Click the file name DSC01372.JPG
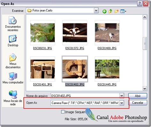Screen dimensions: 151x127 [75, 48]
